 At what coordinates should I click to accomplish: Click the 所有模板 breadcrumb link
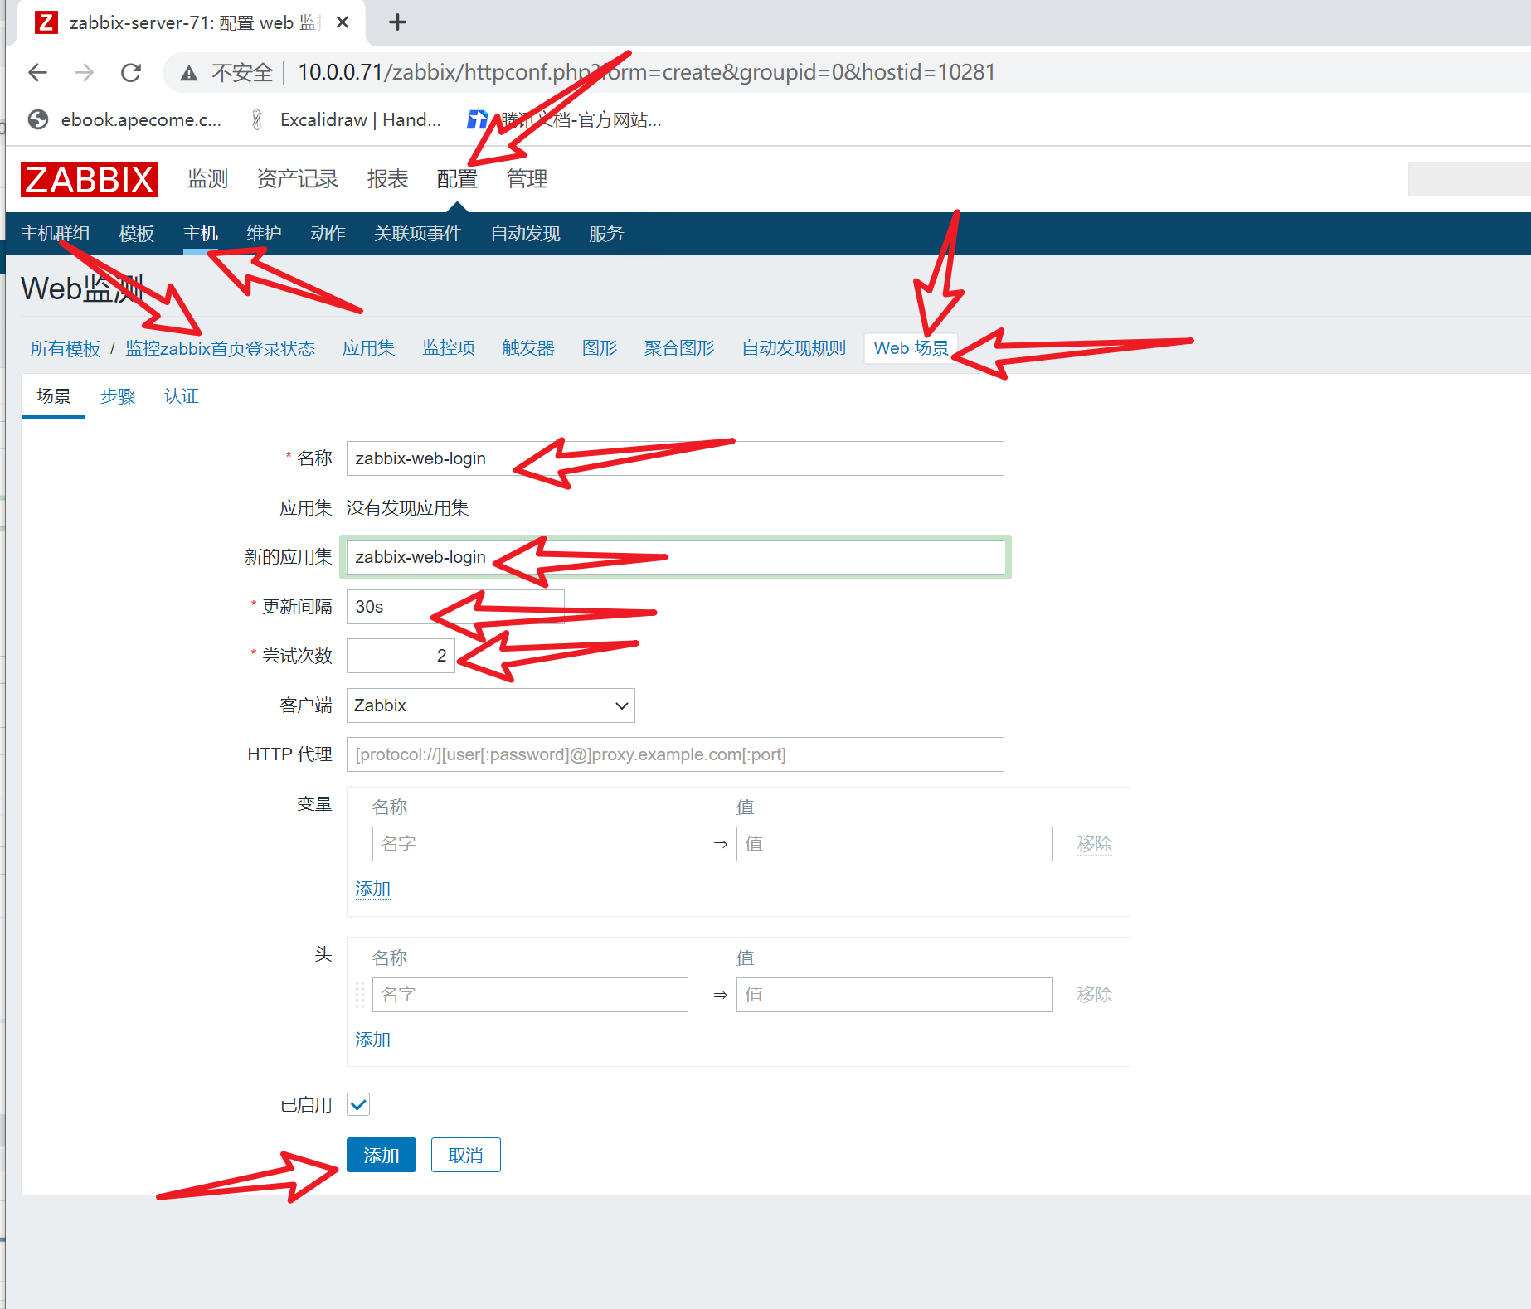[66, 348]
